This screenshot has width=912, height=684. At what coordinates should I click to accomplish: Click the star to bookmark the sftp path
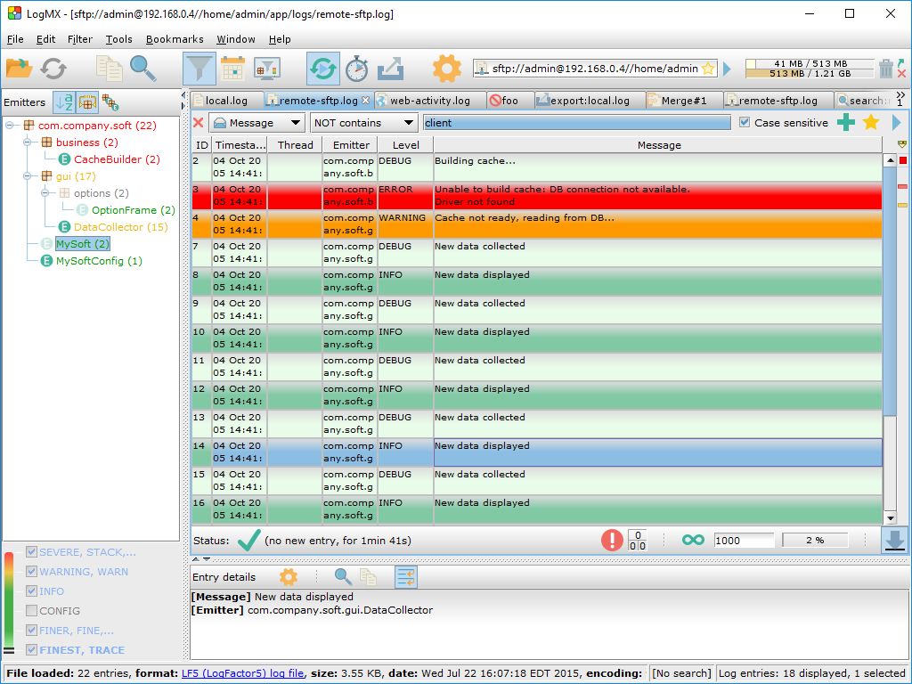[708, 69]
